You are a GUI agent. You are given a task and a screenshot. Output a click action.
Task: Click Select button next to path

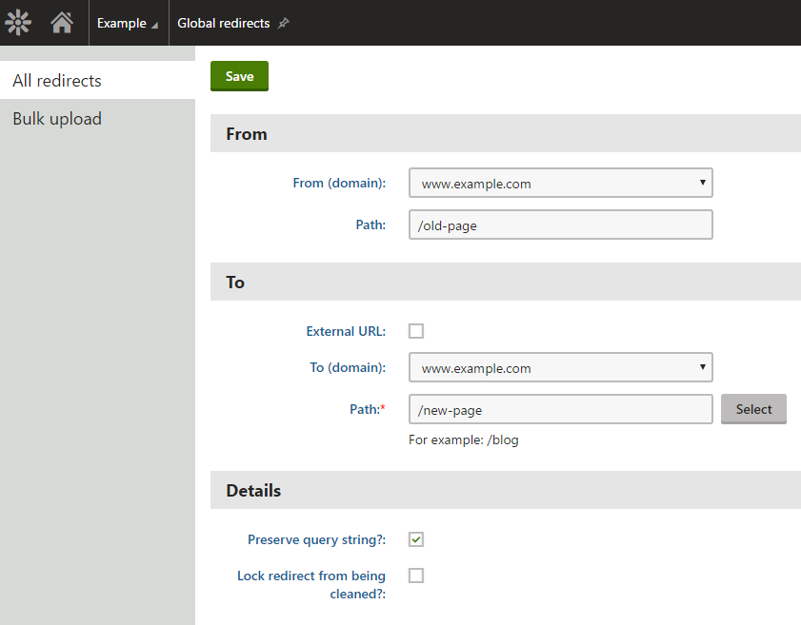coord(753,409)
